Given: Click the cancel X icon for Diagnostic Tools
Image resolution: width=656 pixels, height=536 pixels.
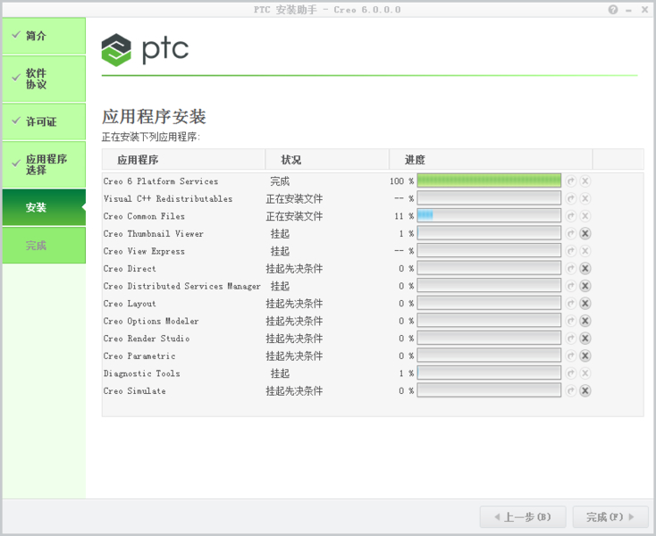Looking at the screenshot, I should point(585,373).
